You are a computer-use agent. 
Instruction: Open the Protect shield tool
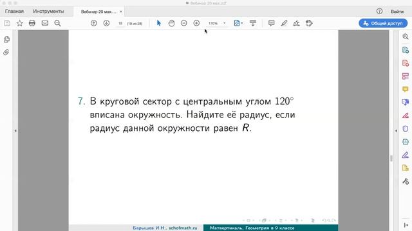406,128
